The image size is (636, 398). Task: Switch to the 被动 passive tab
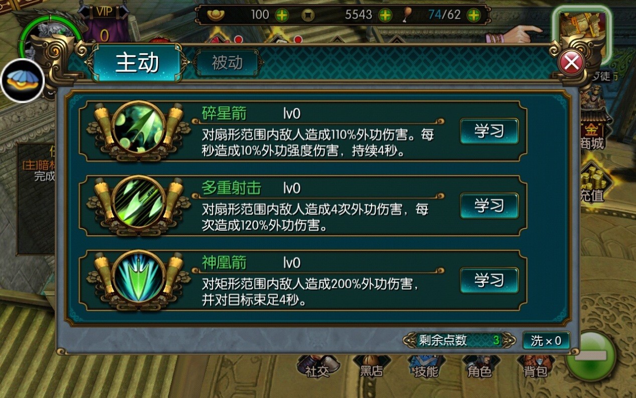click(227, 63)
